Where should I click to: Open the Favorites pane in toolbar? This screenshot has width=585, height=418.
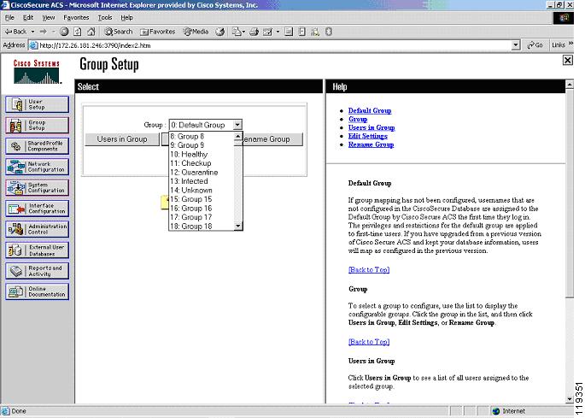tap(157, 32)
